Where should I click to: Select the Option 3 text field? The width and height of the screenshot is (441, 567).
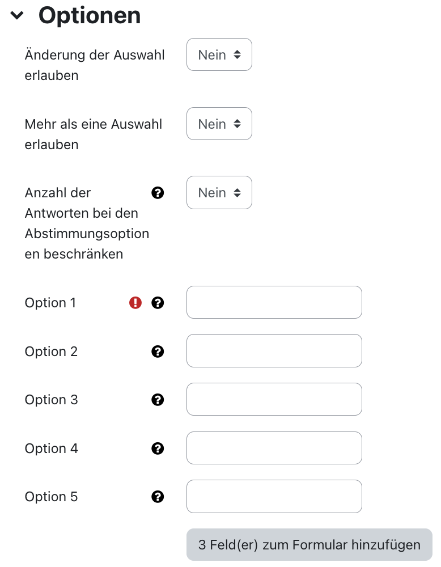pyautogui.click(x=274, y=399)
